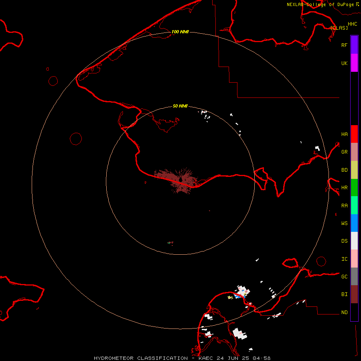Image resolution: width=361 pixels, height=361 pixels.
Task: Click the "NEXLAB-College of DuPage" text
Action: click(320, 4)
